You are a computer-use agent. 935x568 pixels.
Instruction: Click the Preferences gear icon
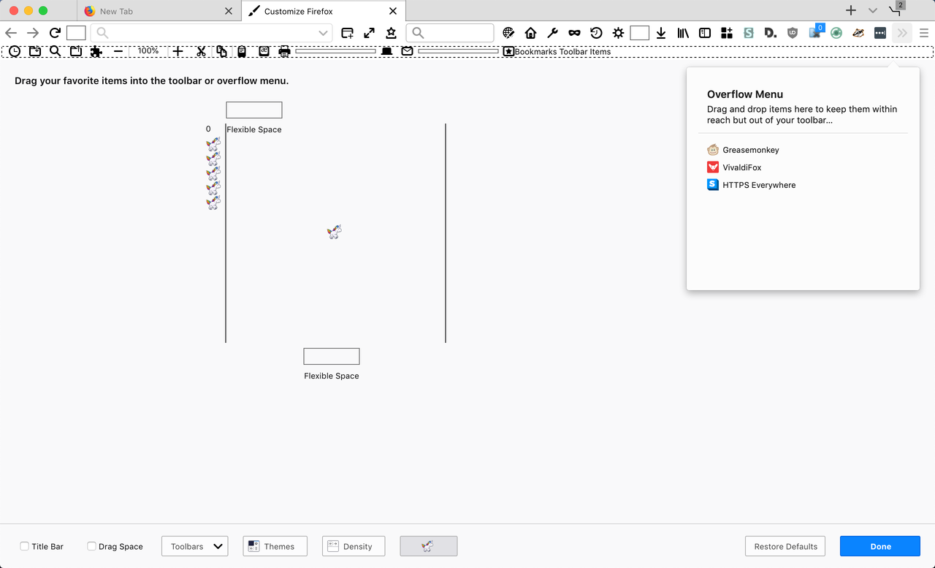[619, 33]
